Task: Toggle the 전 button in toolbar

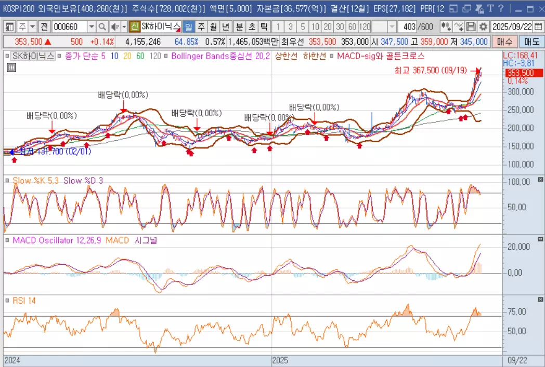Action: pos(44,26)
